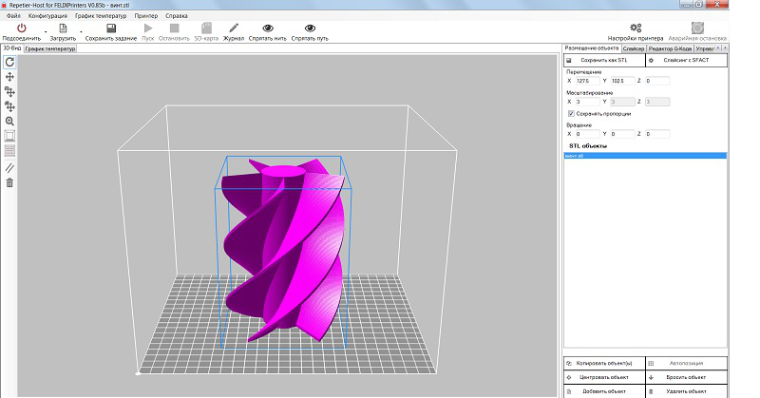Open the Принтер menu
760x398 pixels.
(x=146, y=15)
